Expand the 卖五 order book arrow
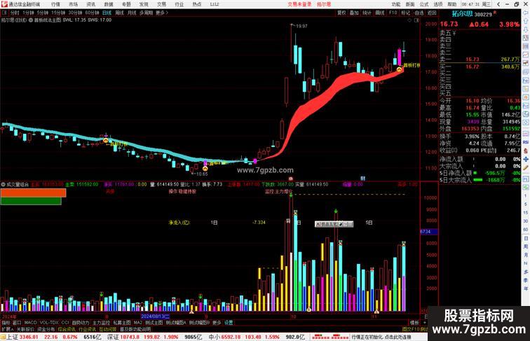 454,33
